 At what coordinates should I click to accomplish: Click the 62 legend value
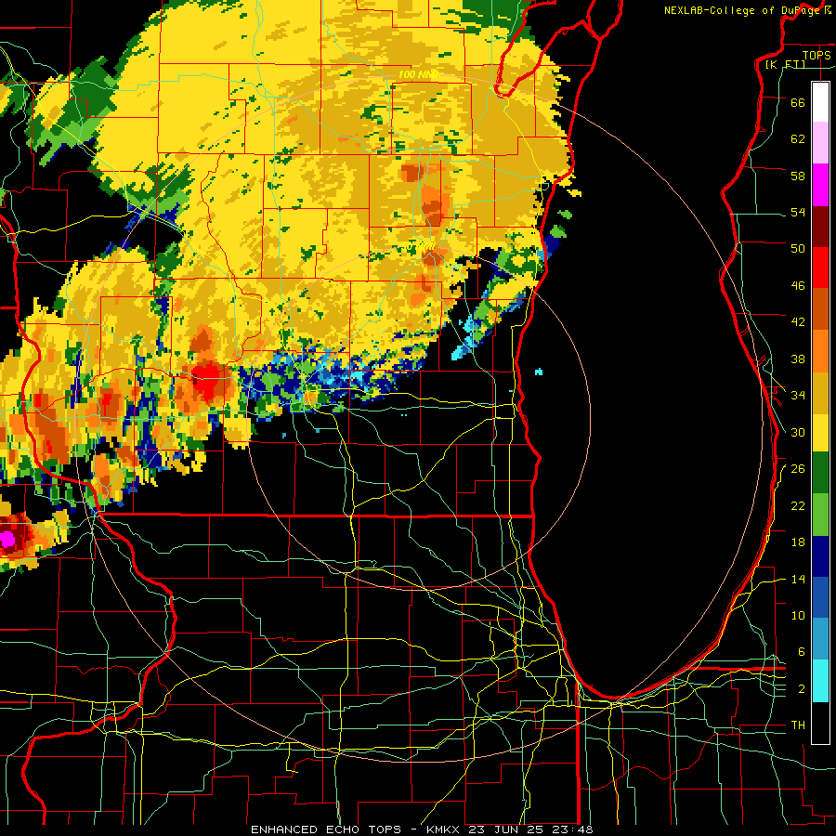(x=798, y=139)
